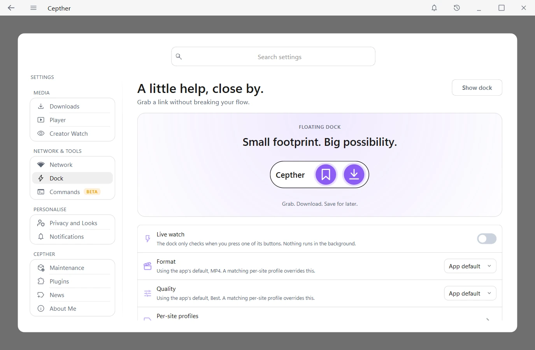
Task: Click the bookmark button in the dock preview
Action: click(326, 175)
